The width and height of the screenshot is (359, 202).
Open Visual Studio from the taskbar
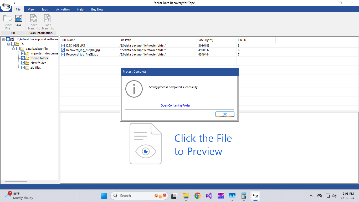tap(209, 196)
